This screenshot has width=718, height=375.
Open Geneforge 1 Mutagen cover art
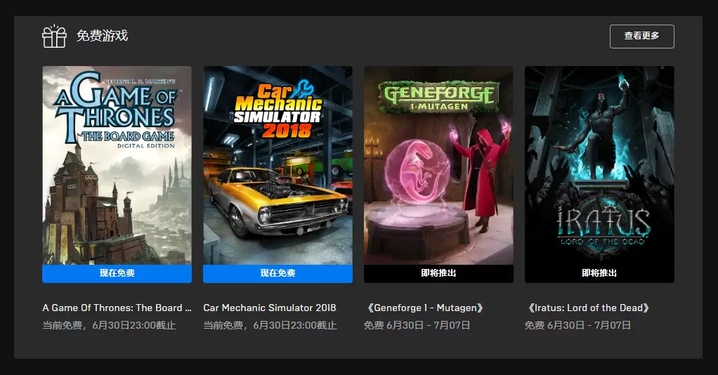(x=438, y=165)
